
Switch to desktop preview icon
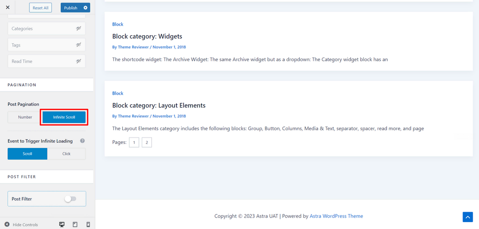point(62,224)
